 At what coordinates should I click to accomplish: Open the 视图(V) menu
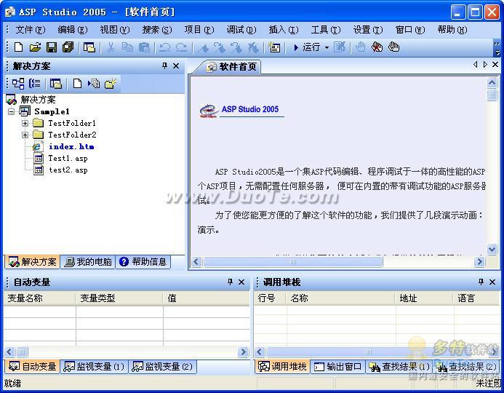[x=115, y=30]
